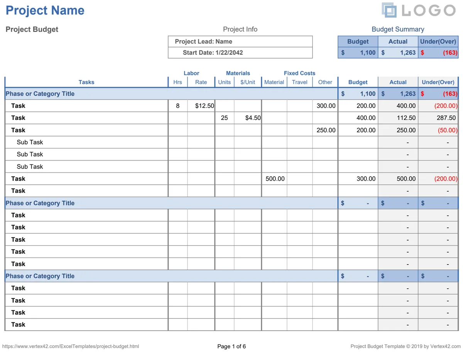This screenshot has height=352, width=463.
Task: Click the Start Date: 1/22/2042 field
Action: click(240, 53)
